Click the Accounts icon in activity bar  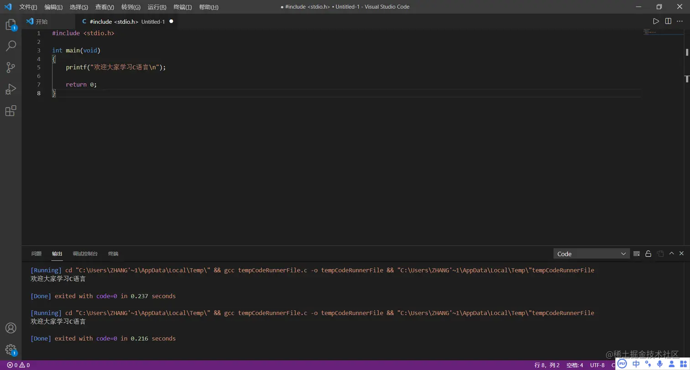click(10, 328)
